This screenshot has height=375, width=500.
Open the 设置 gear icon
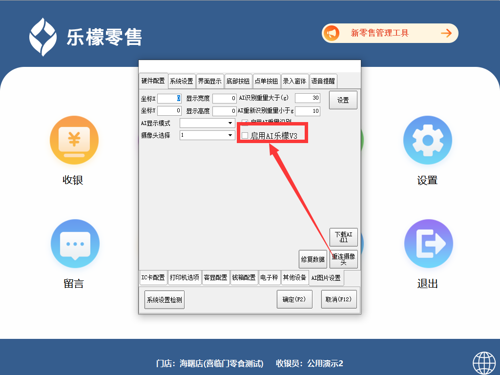[x=427, y=140]
